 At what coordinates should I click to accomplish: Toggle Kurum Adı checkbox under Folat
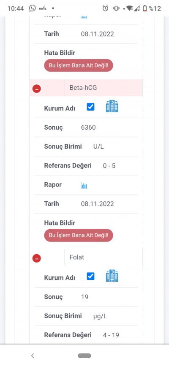click(x=90, y=276)
